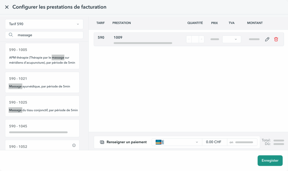Select prestation 590 - 1025 tissu conjonctif
Viewport: 288px width, 171px height.
[x=42, y=106]
